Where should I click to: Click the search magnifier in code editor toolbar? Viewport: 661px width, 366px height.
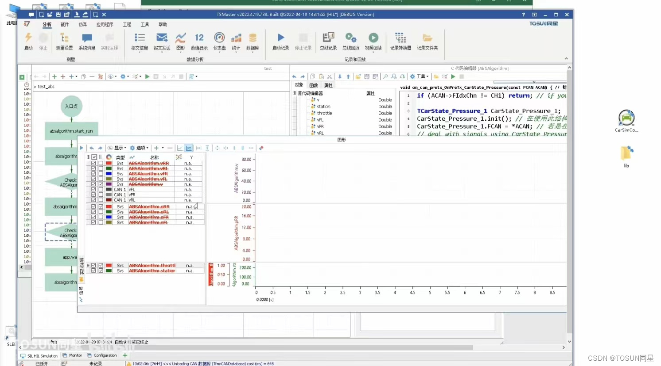point(385,76)
